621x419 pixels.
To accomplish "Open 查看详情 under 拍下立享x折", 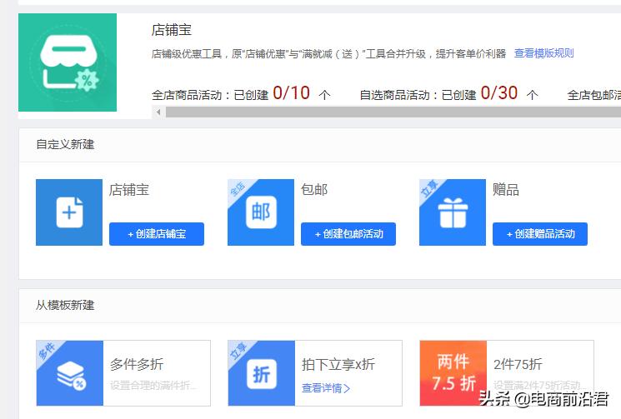I will point(326,388).
